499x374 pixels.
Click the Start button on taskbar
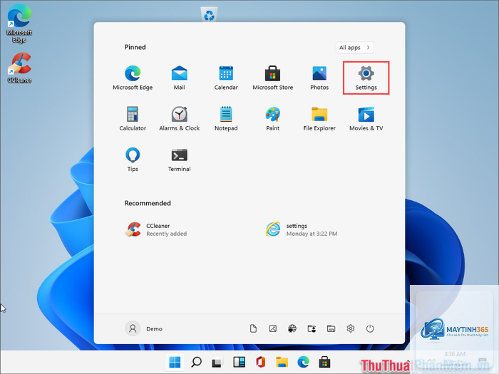click(175, 362)
